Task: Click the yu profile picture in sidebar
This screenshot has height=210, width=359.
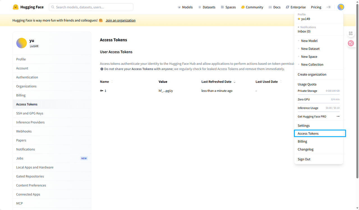Action: 22,43
